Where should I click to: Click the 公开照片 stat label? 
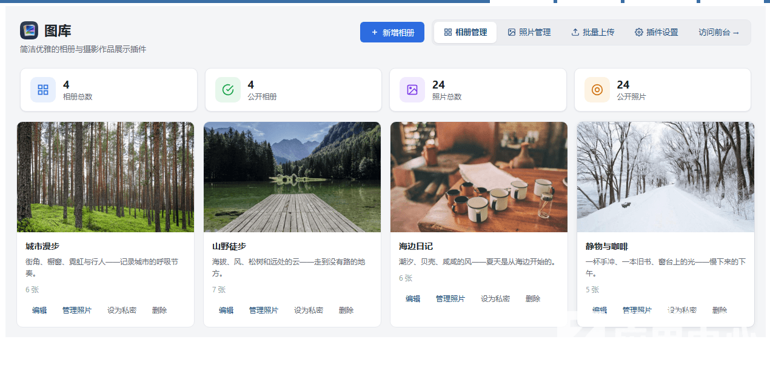coord(632,96)
